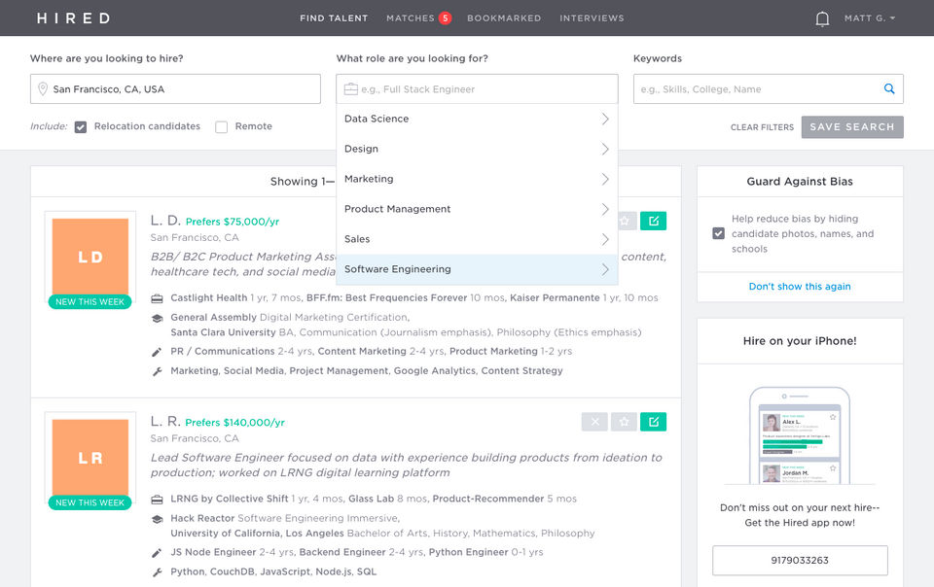Screen dimensions: 934x587
Task: Click Santa Clara University education entry
Action: (x=223, y=332)
